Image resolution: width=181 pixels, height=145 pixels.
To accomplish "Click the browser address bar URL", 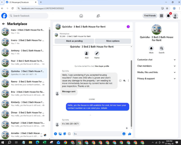I will (43, 8).
